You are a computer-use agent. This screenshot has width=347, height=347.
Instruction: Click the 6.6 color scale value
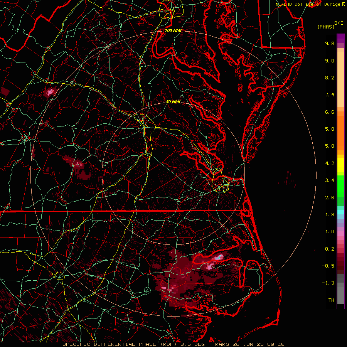[330, 112]
